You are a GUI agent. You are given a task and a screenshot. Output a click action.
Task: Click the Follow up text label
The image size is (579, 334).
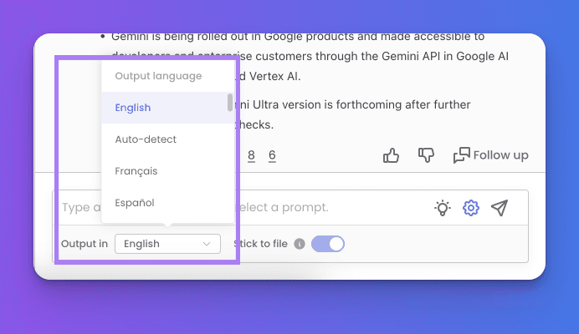[500, 155]
